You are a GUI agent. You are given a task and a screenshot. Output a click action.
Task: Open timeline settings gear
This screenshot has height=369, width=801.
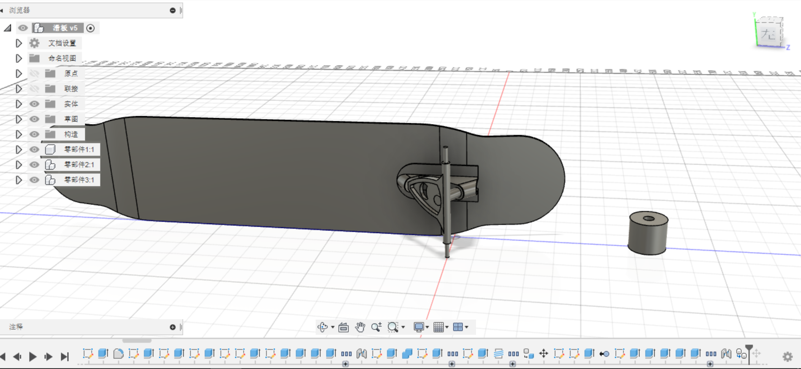click(787, 357)
